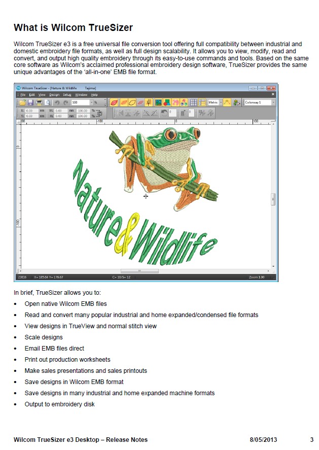
Task: Click bullet 'Open native Wilcom EMB files'
Action: coord(66,303)
